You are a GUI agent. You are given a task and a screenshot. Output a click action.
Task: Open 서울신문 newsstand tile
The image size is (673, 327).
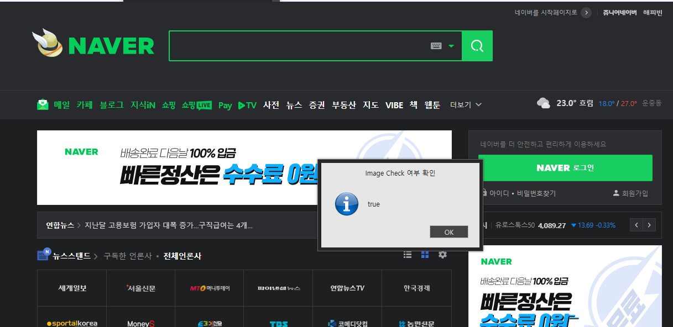tap(141, 288)
